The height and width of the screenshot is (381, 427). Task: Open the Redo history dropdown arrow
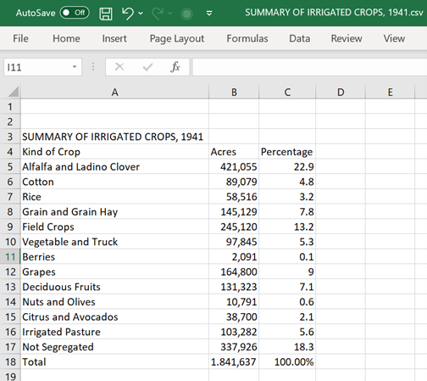tap(170, 14)
